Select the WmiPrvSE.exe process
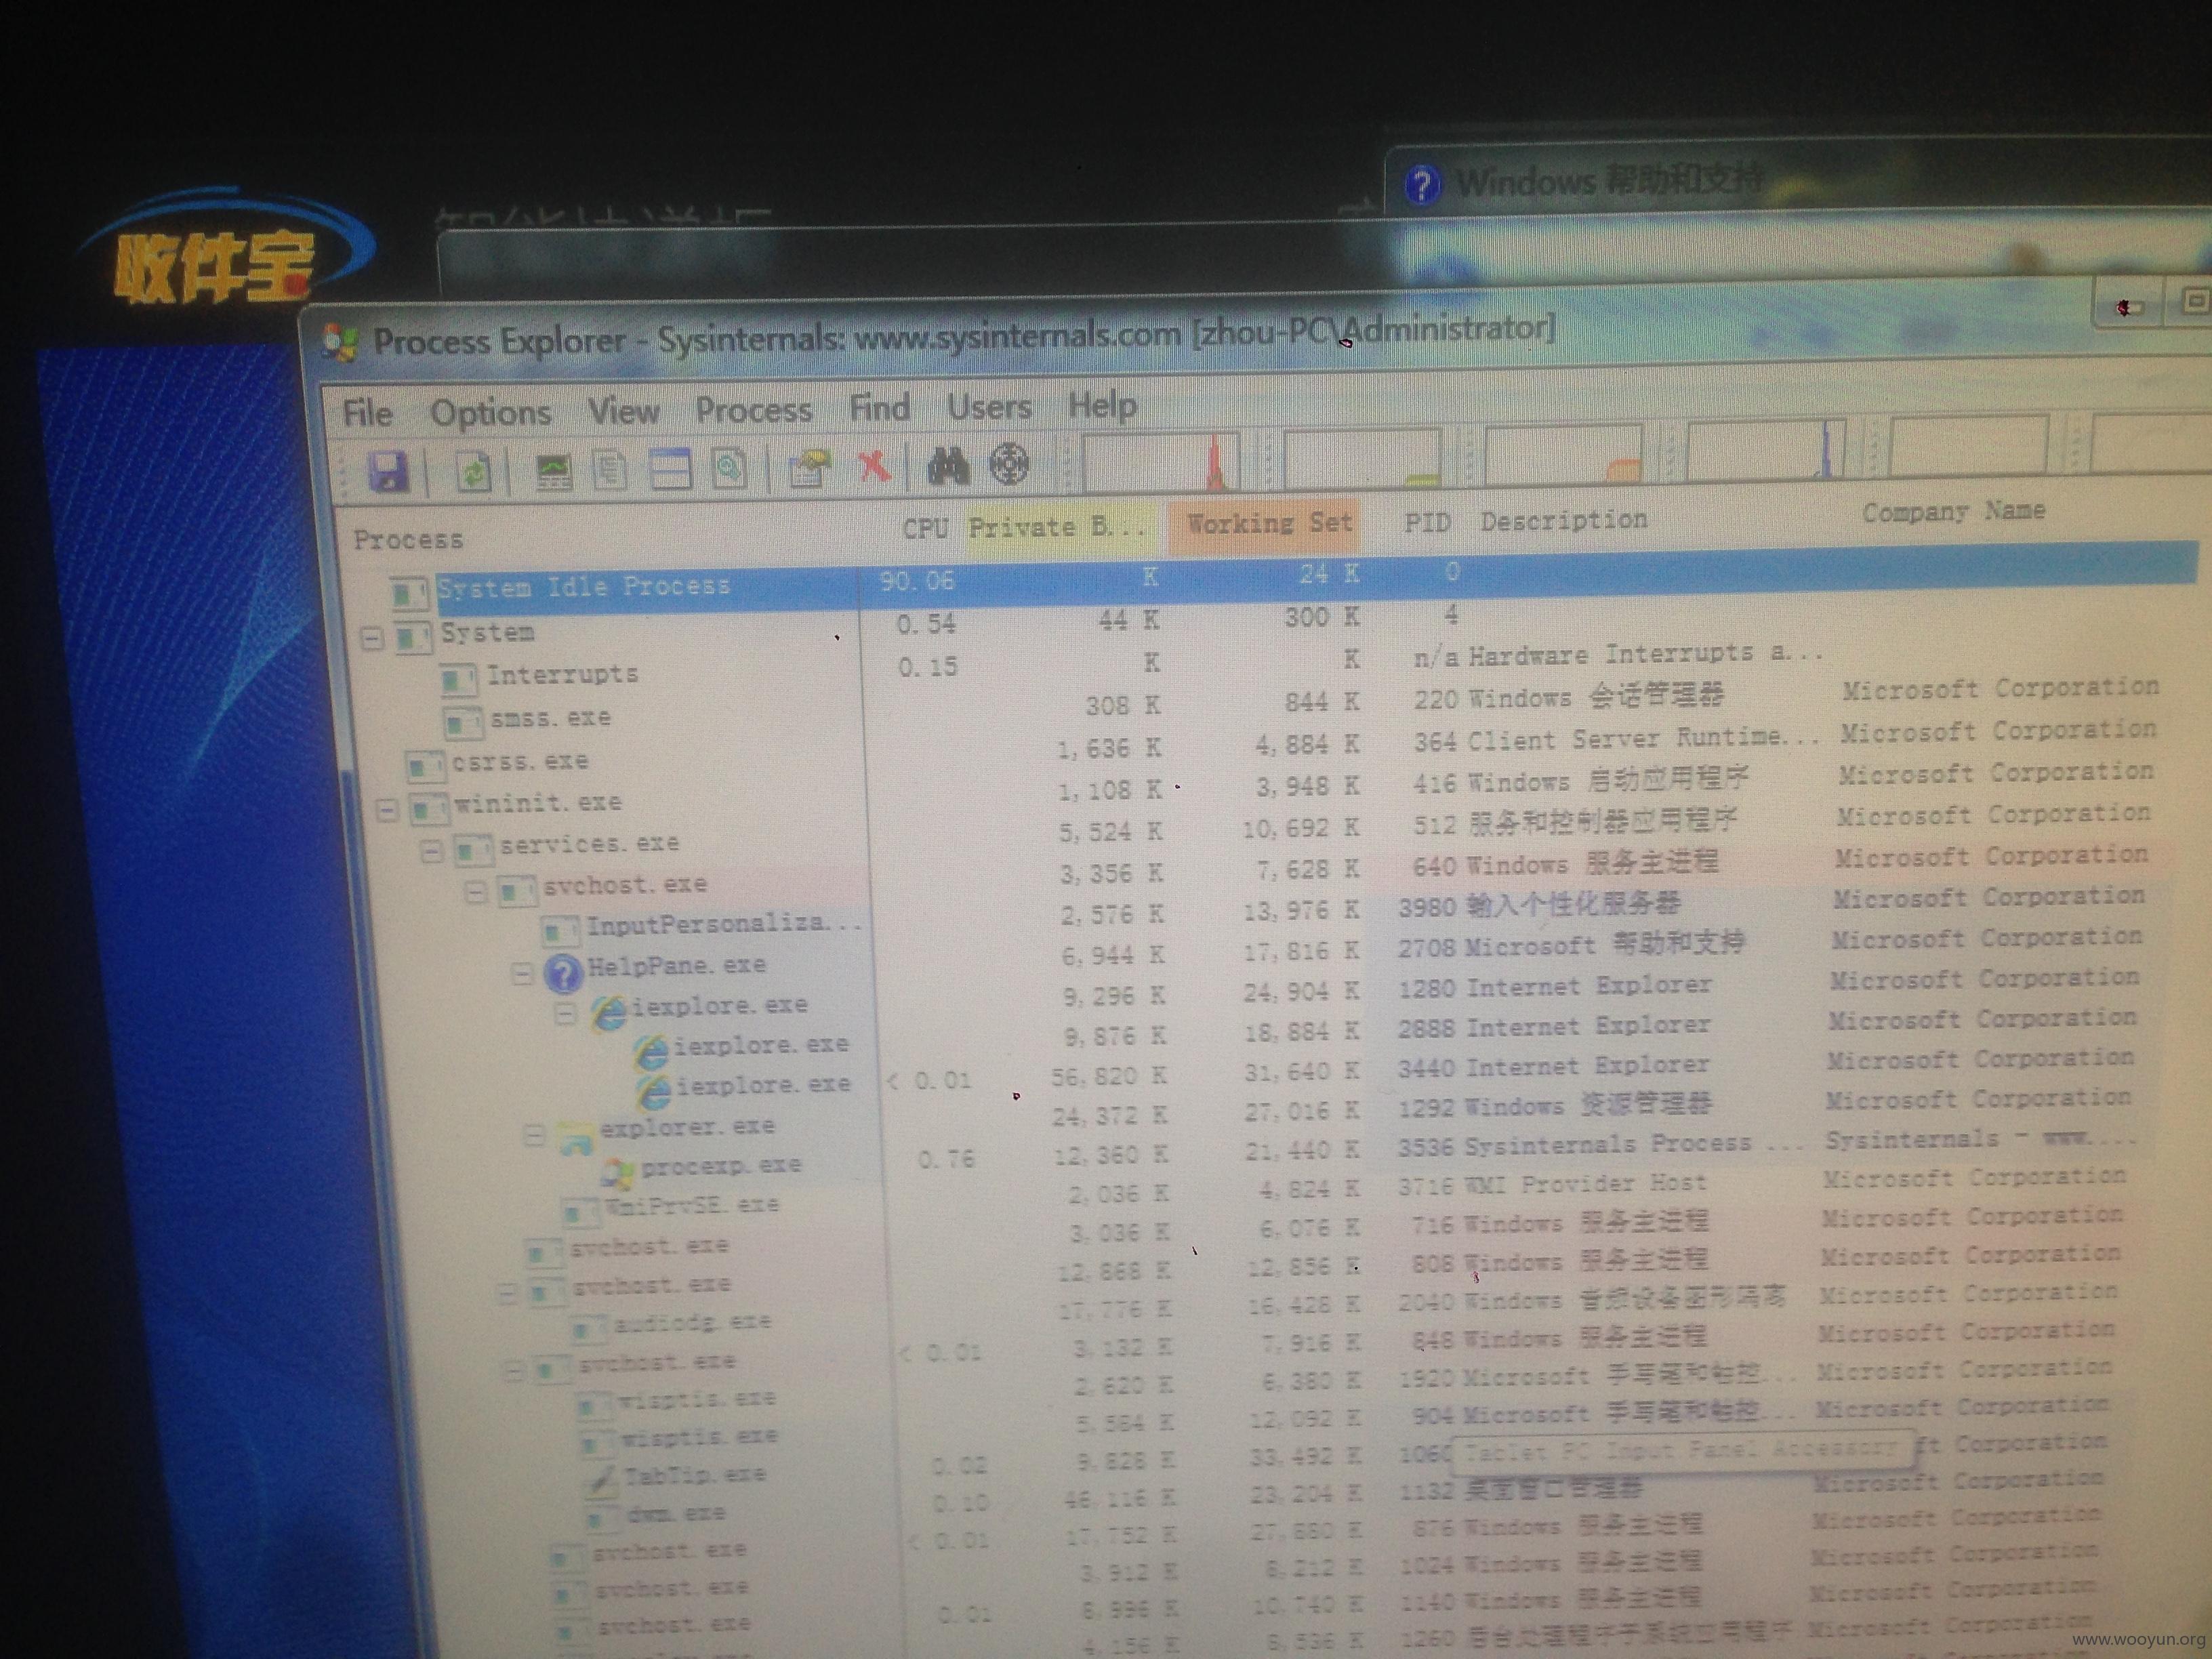The image size is (2212, 1659). pos(692,1206)
